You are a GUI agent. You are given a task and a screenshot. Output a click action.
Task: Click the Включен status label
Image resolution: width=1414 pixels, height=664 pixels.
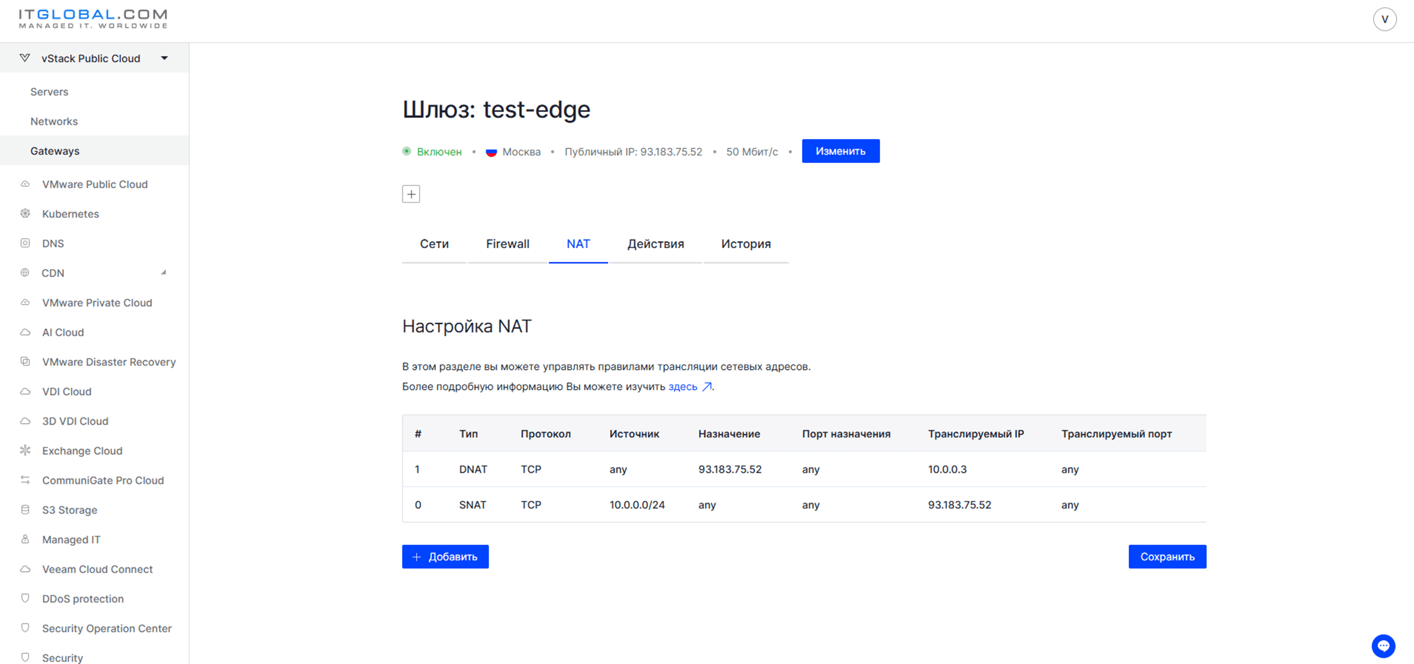(x=439, y=152)
